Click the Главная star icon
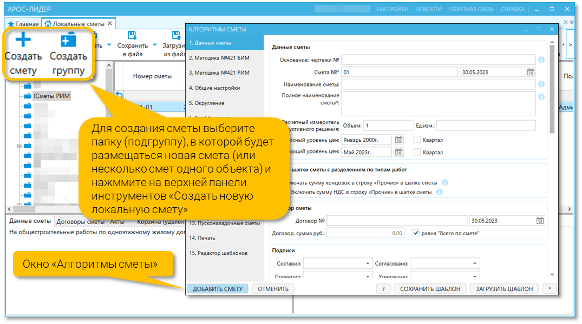The width and height of the screenshot is (582, 324). (x=11, y=24)
